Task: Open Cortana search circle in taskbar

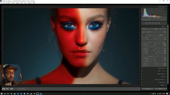Action: tap(5, 94)
